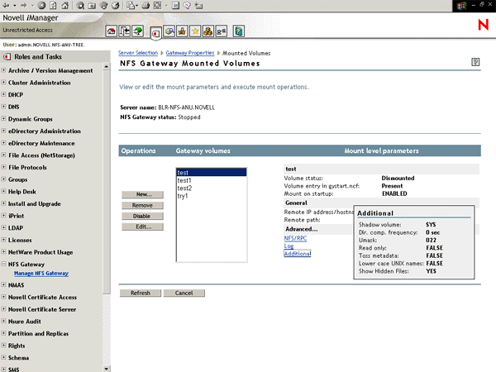Click the iManager Home icon

pyautogui.click(x=112, y=31)
